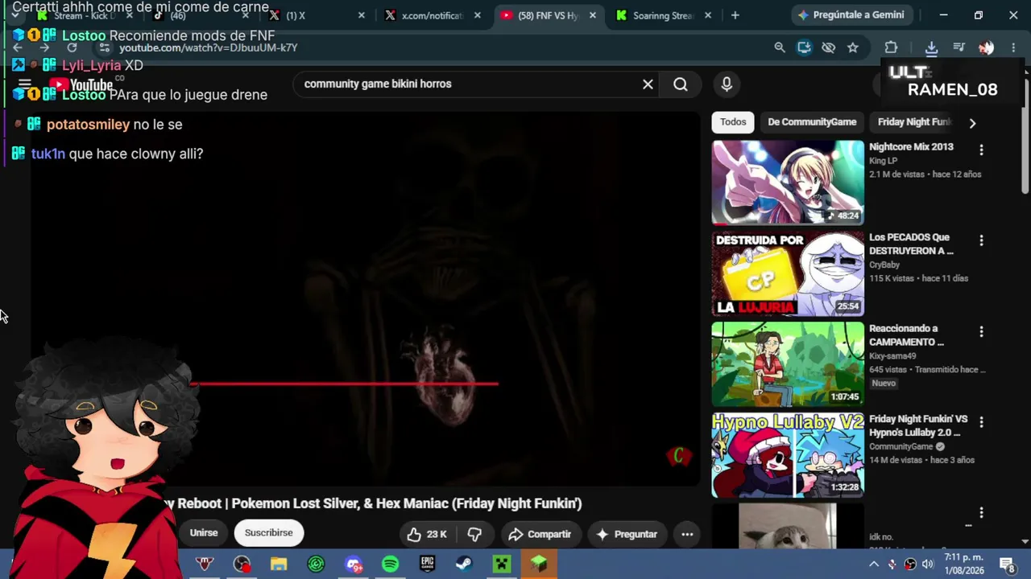Dislike the video

coord(474,534)
